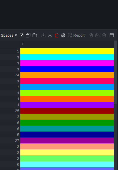Click the white download-to-tray icon
118x170 pixels.
[50, 35]
